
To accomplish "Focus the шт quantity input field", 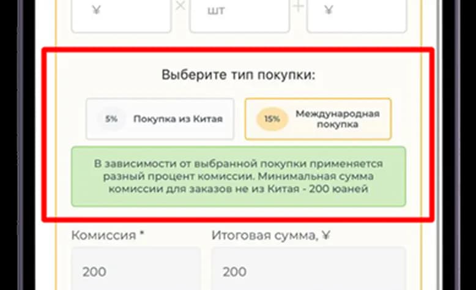I will click(239, 15).
